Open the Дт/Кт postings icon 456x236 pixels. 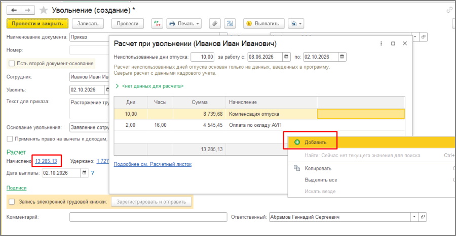(157, 23)
